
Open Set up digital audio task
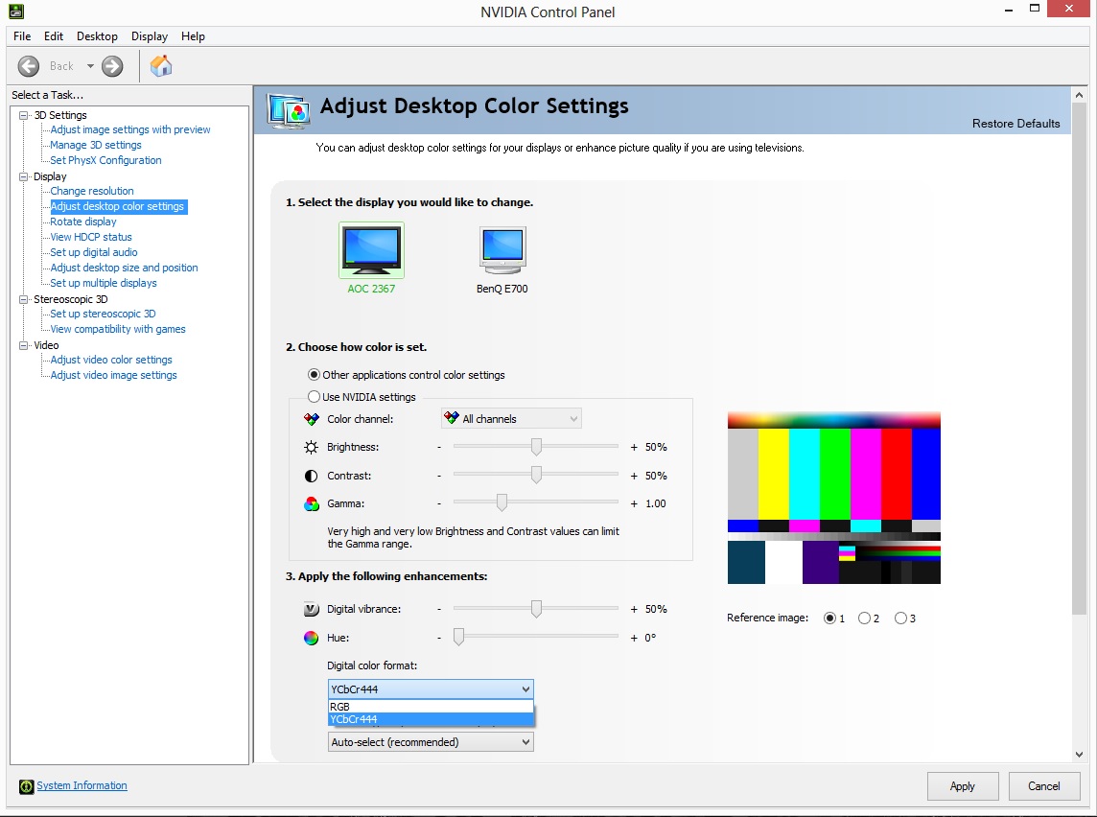click(94, 252)
